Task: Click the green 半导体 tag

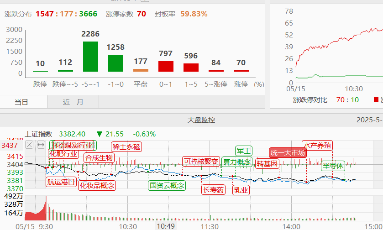Action: point(333,166)
